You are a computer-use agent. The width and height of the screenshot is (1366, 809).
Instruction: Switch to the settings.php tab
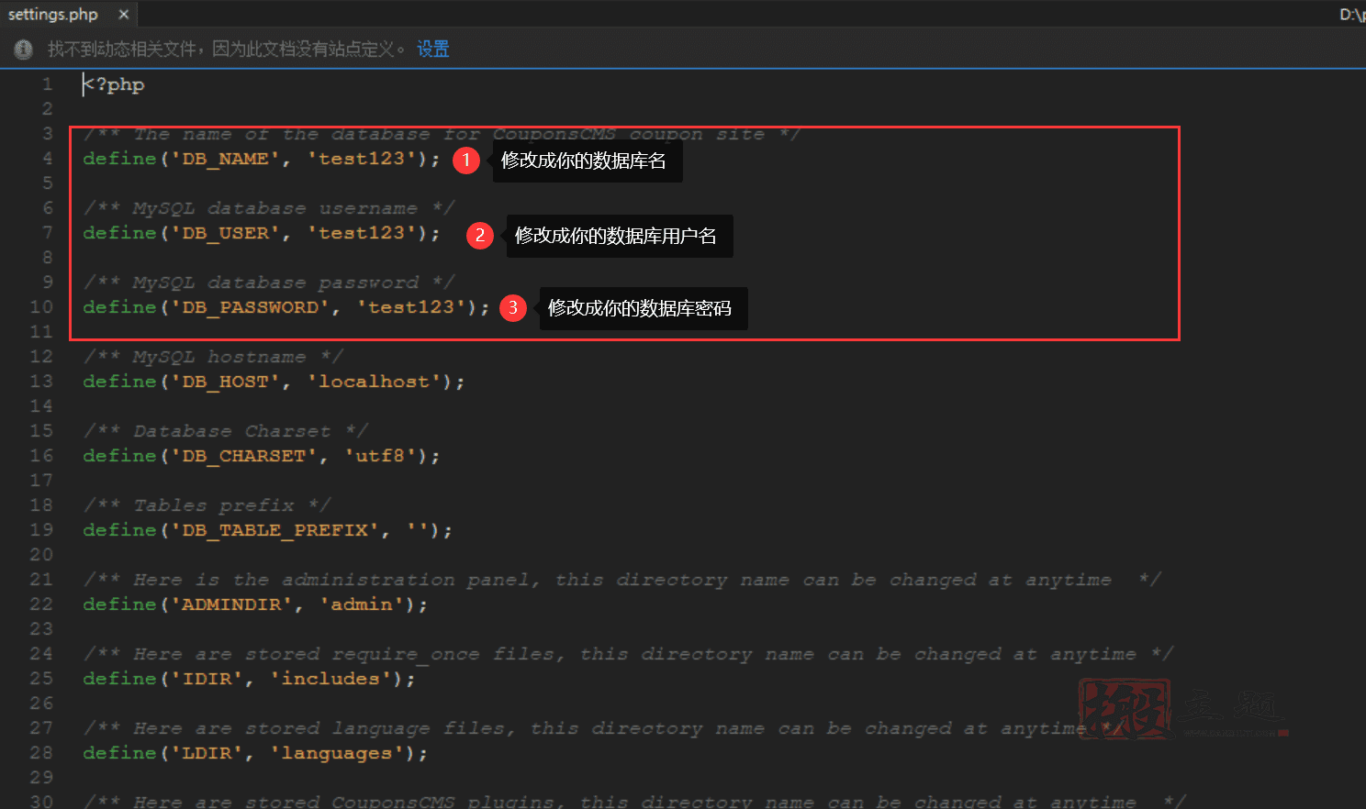tap(53, 14)
